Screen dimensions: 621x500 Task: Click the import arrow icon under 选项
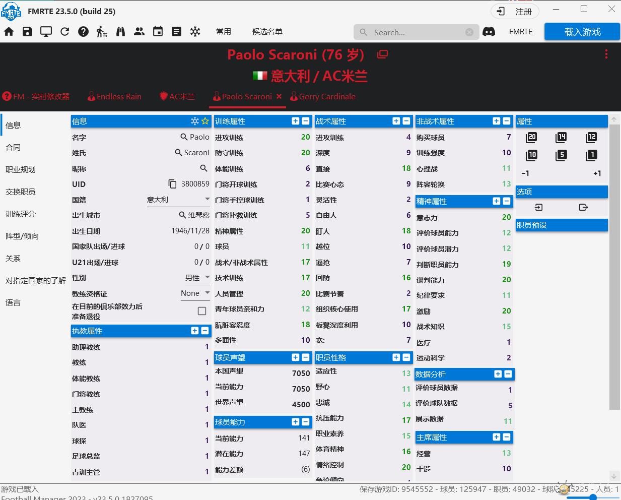pyautogui.click(x=538, y=207)
